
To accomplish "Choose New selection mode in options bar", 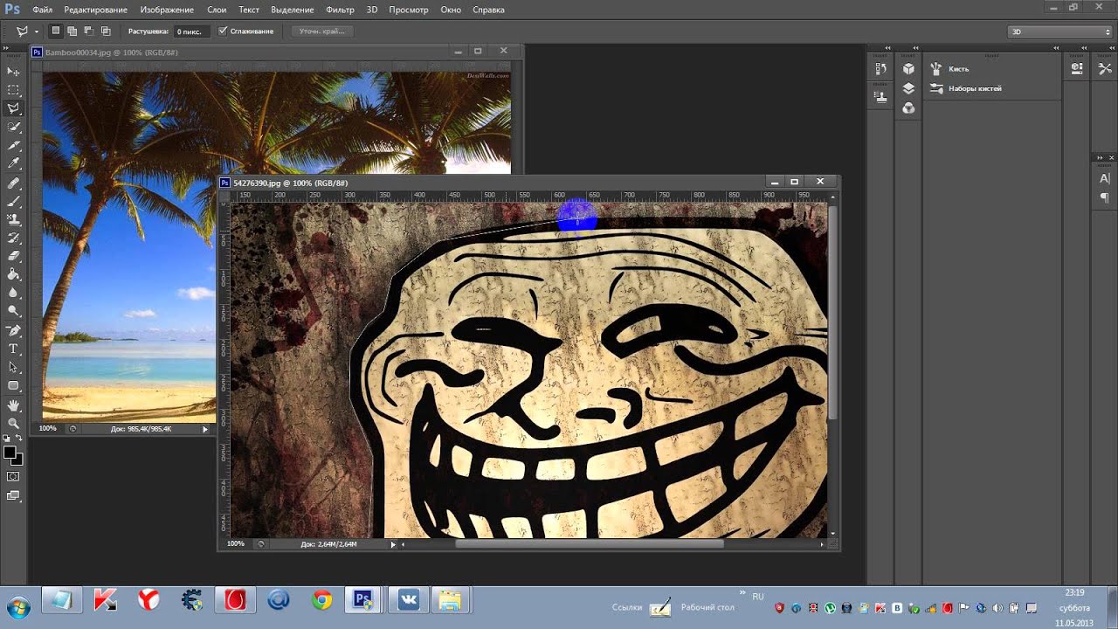I will click(x=56, y=31).
